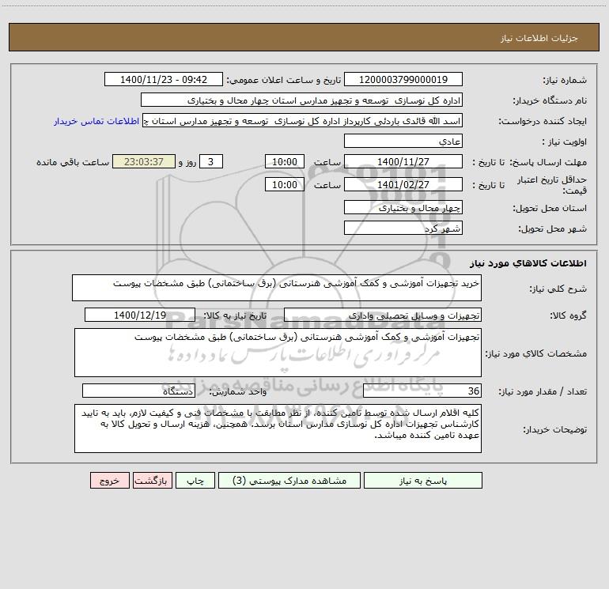The width and height of the screenshot is (609, 589).
Task: Click the label 'حداقل تاریخ اعتبار قیمت'
Action: point(552,185)
